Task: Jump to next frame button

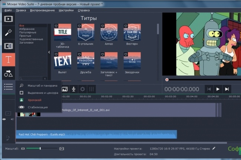Action: (227, 89)
